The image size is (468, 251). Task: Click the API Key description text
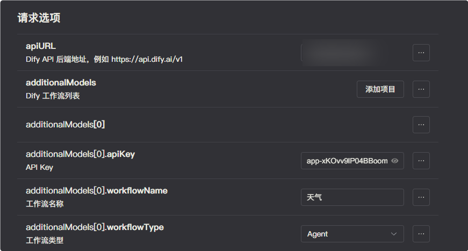tap(39, 168)
